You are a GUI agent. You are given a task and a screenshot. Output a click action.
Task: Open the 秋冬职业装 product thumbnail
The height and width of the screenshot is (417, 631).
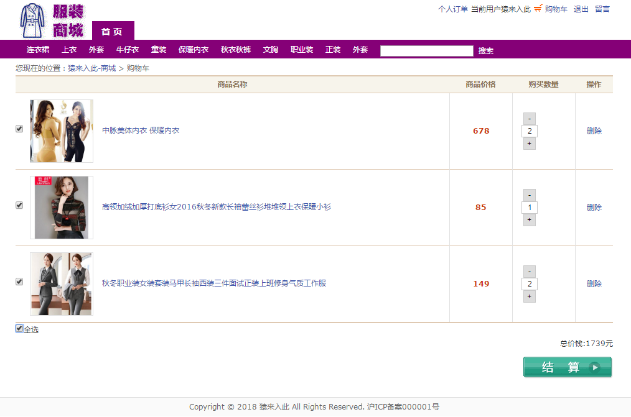[62, 283]
